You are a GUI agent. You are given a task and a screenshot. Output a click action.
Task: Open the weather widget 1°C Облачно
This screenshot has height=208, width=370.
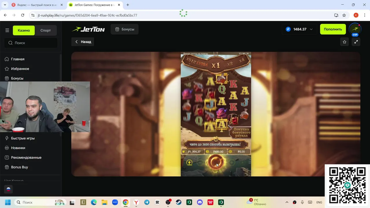(257, 202)
